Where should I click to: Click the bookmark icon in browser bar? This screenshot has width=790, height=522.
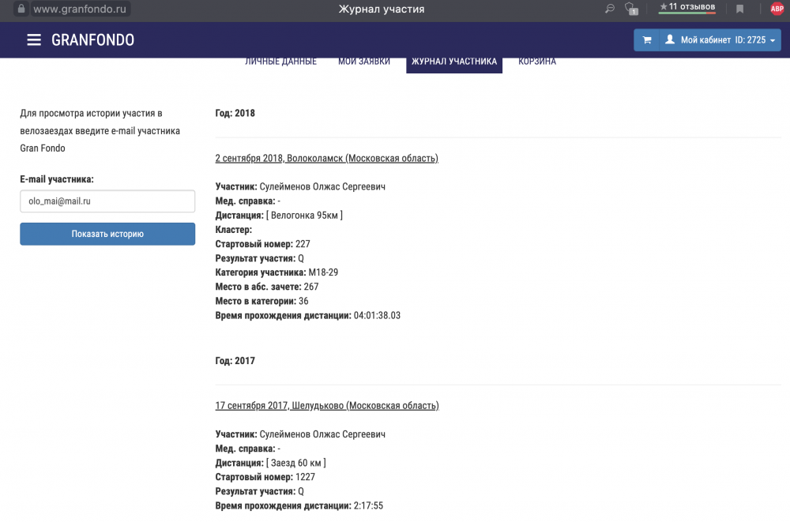739,9
